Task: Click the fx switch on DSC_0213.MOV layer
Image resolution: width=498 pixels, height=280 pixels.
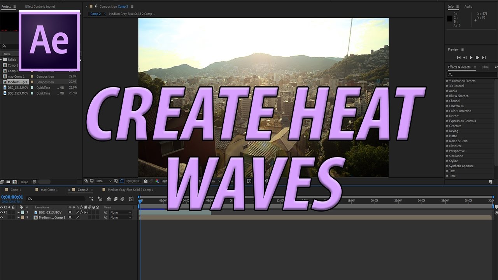Action: [x=81, y=212]
